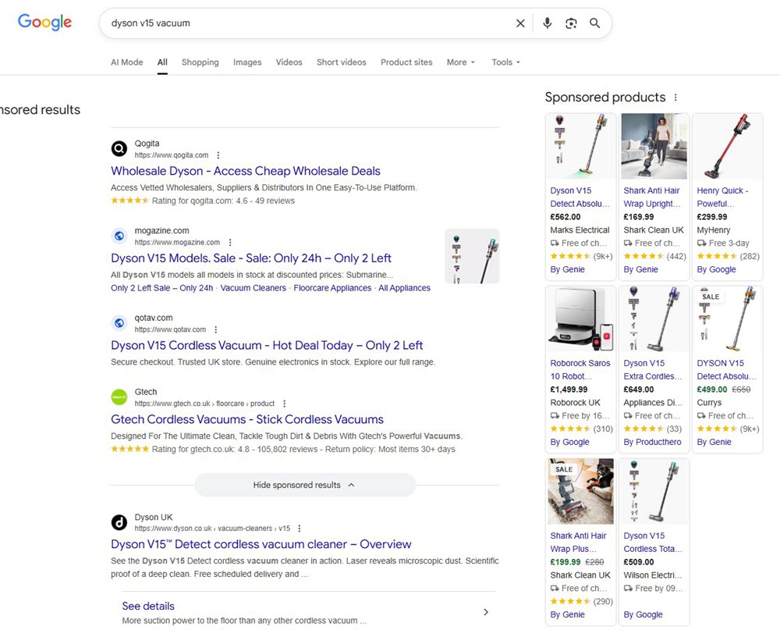Expand the More dropdown
The height and width of the screenshot is (630, 780).
pos(461,62)
